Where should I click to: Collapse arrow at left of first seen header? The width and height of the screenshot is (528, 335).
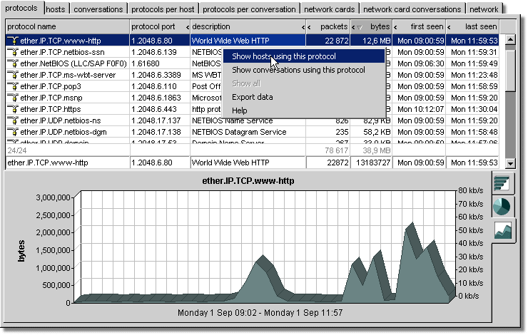(396, 27)
